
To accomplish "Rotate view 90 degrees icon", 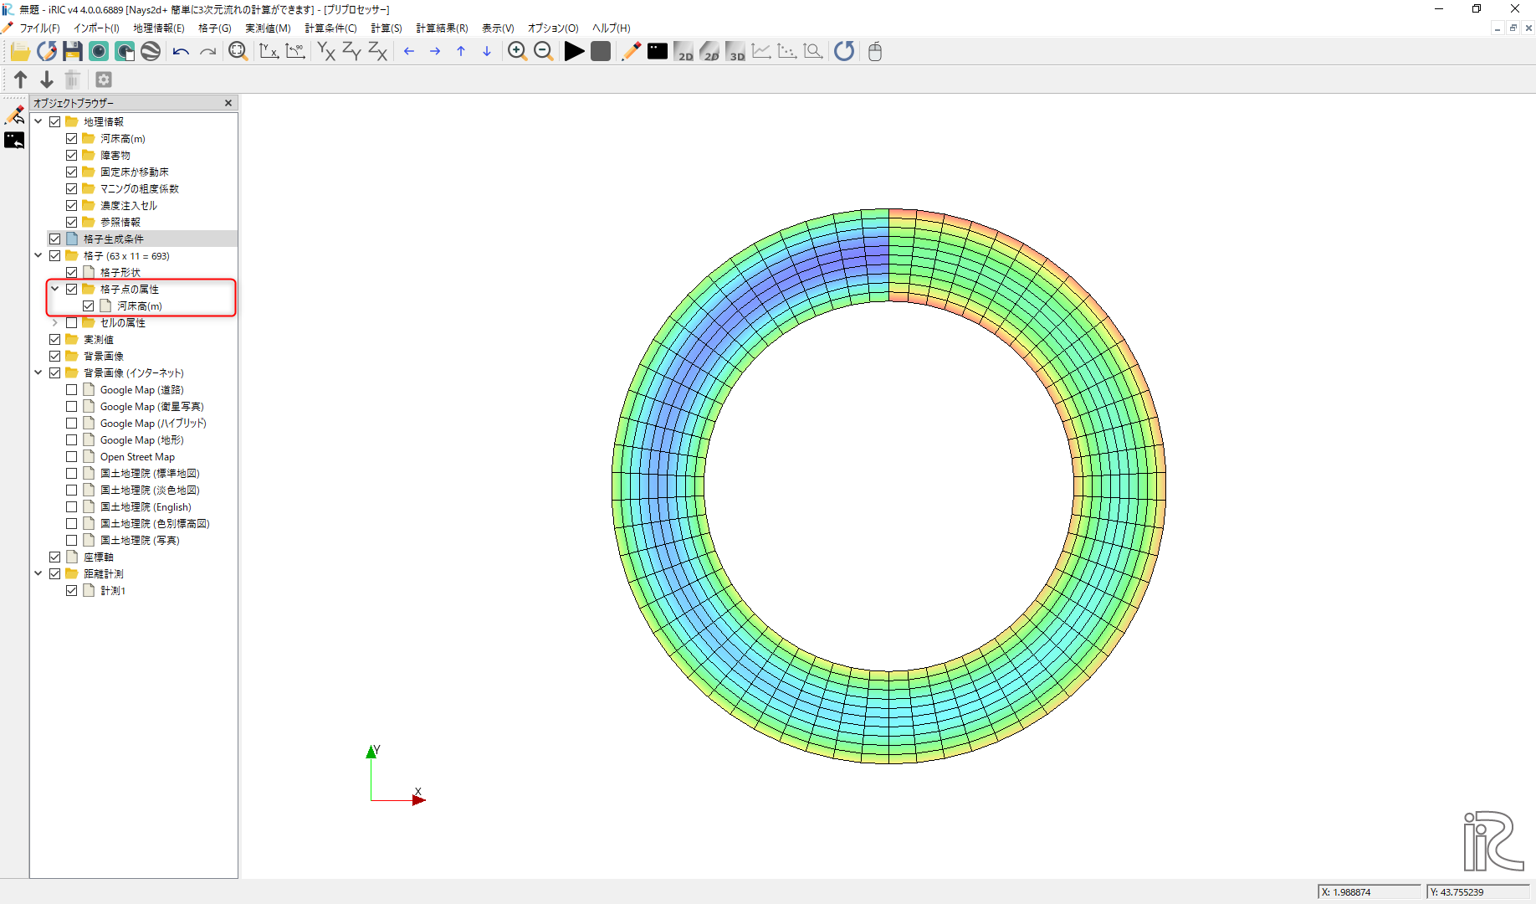I will (295, 52).
